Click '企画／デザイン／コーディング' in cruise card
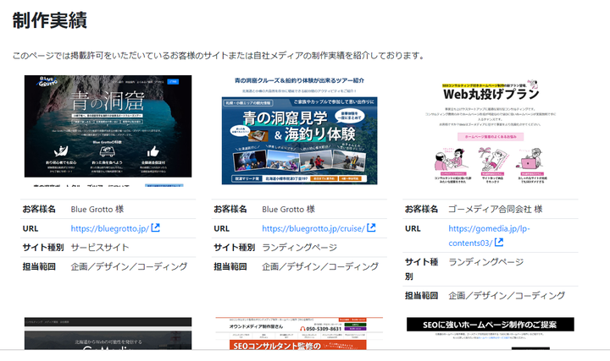The height and width of the screenshot is (361, 610). 320,266
